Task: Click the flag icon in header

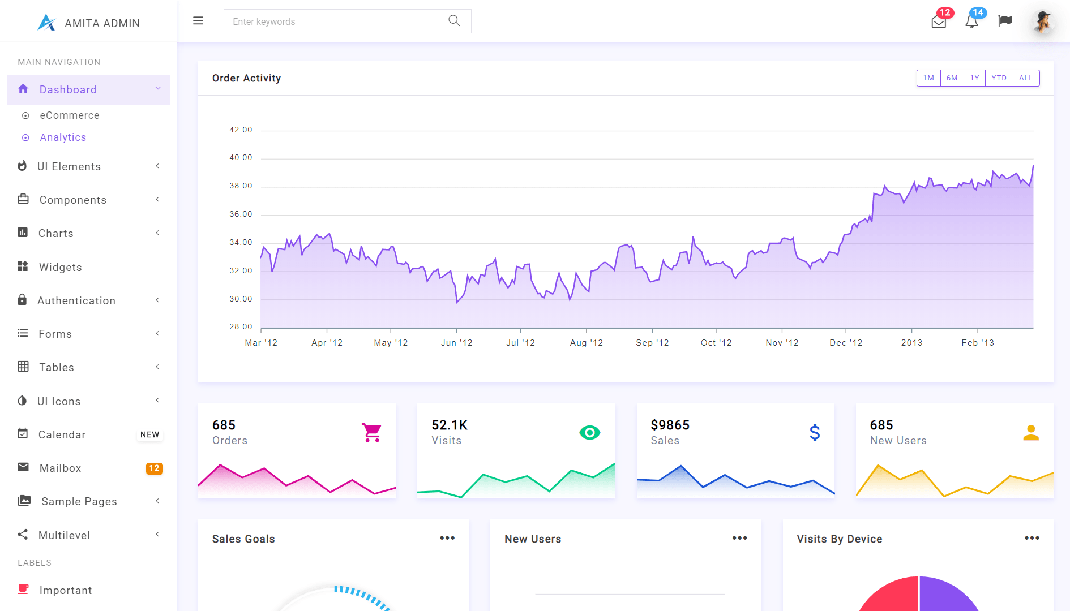Action: point(1005,21)
